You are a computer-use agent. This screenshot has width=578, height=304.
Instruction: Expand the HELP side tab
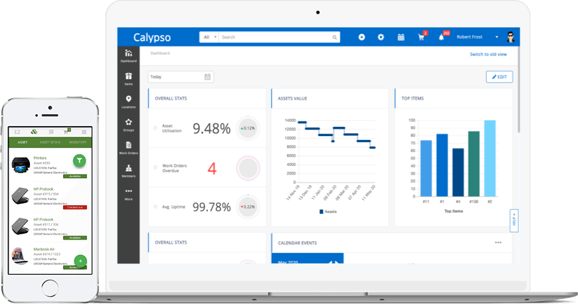[x=514, y=221]
